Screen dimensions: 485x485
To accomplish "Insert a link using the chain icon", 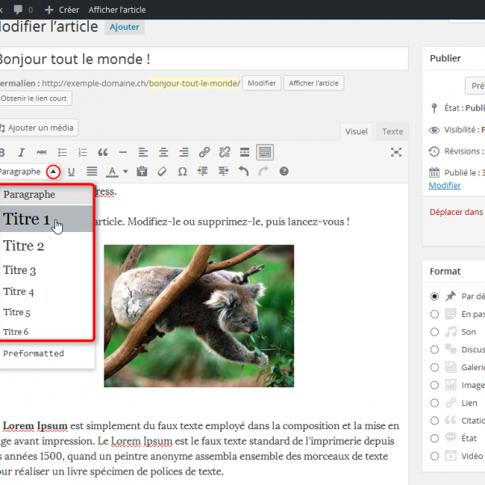I will point(205,152).
